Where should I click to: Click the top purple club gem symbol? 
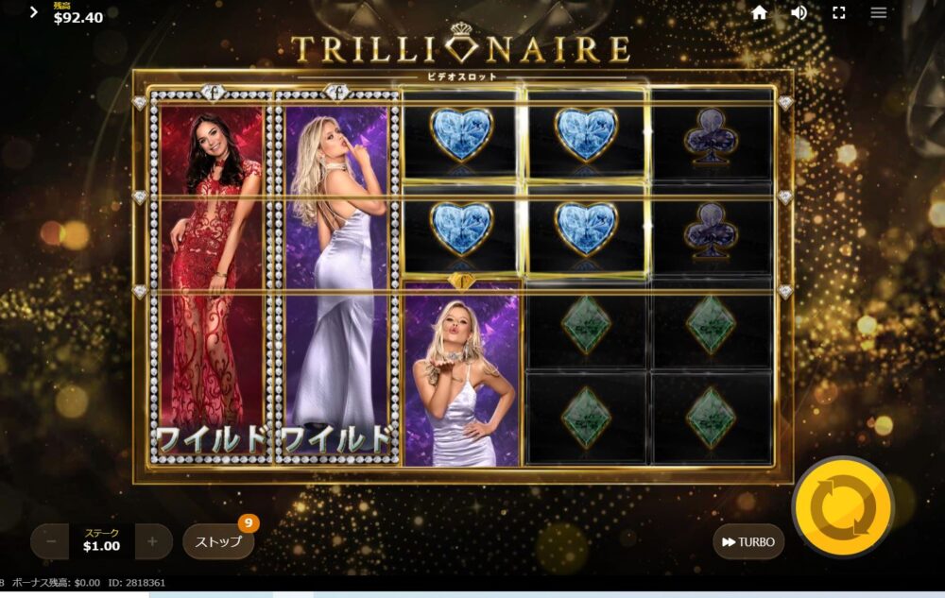click(x=712, y=135)
